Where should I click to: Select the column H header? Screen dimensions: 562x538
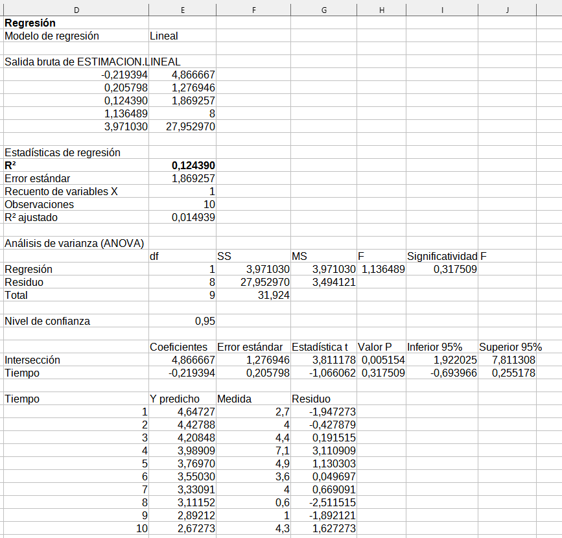click(x=381, y=9)
